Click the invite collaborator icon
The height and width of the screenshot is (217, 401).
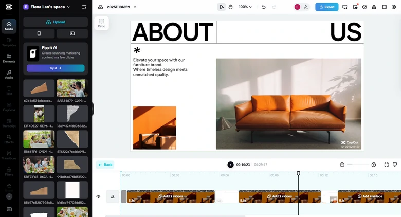pyautogui.click(x=306, y=7)
